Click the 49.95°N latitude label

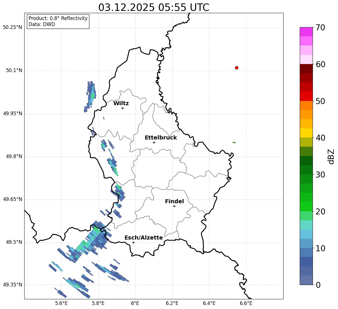point(13,113)
